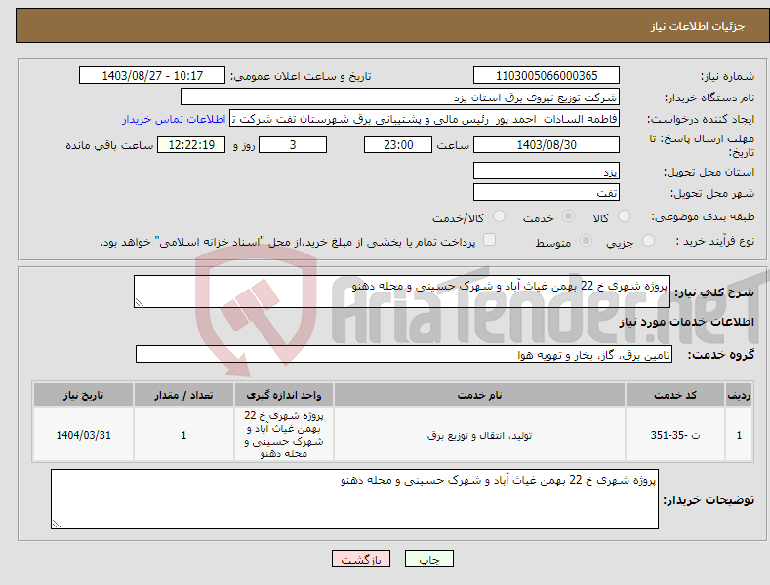Click the اطلاعات خدمات مورد نیاز heading

pyautogui.click(x=686, y=323)
